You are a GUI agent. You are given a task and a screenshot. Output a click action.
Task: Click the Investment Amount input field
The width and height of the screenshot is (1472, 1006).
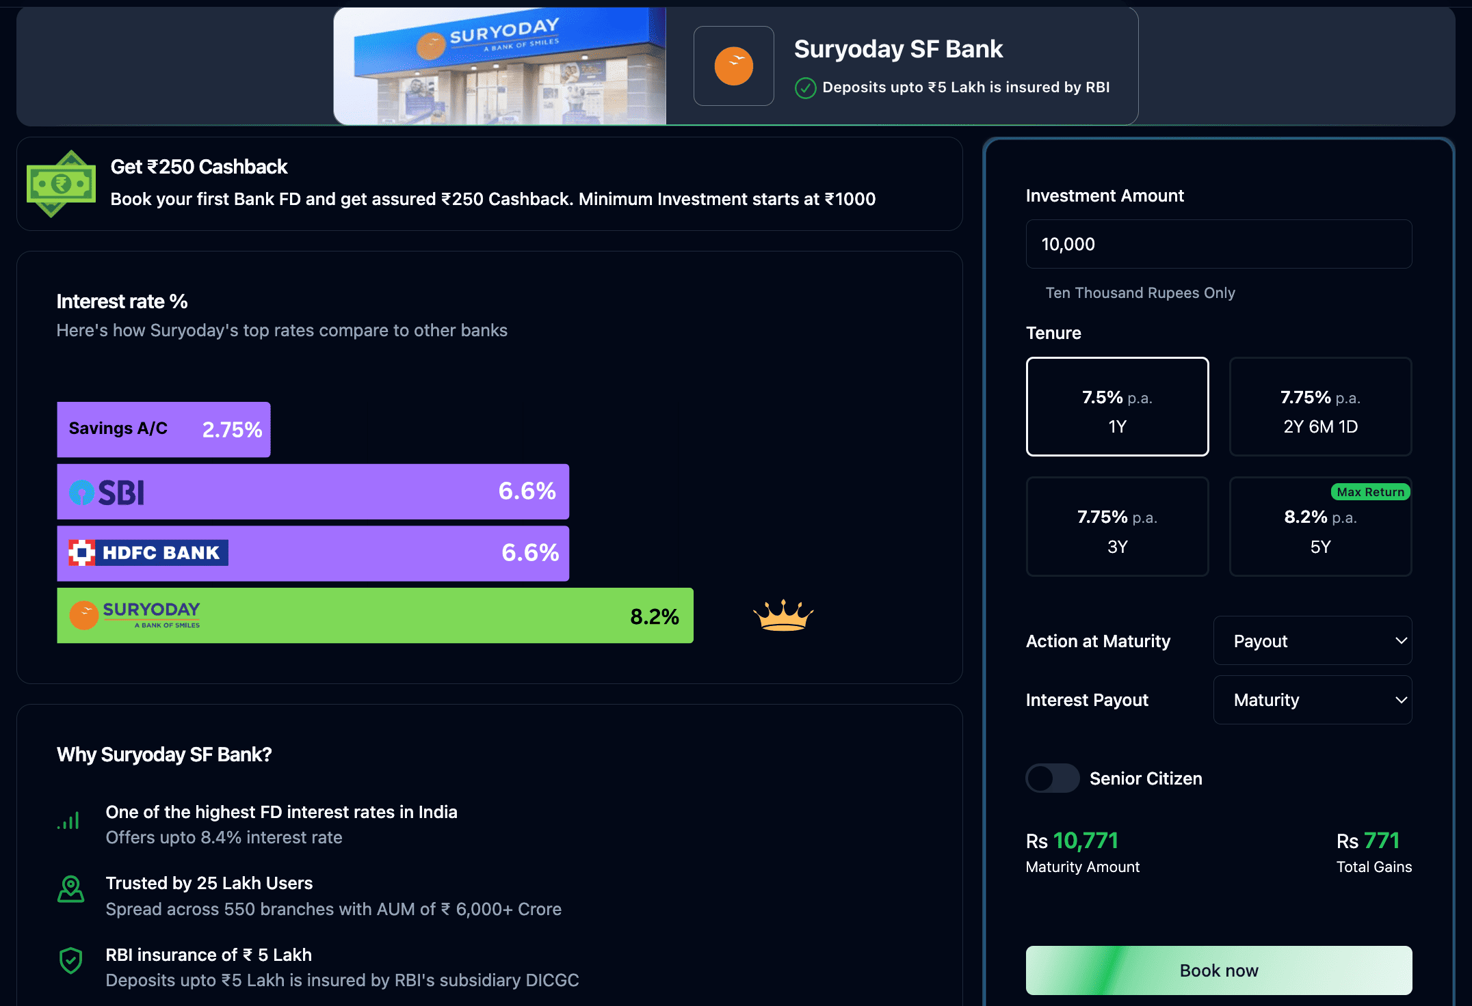[x=1218, y=244]
